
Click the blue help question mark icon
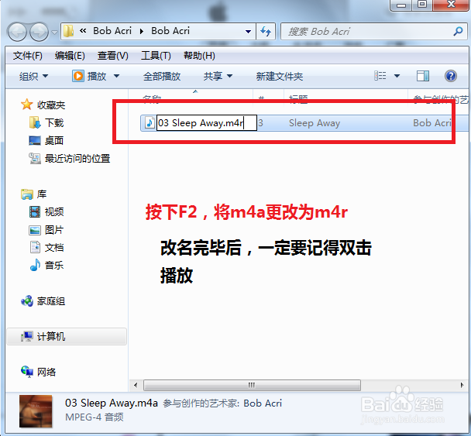[x=451, y=76]
